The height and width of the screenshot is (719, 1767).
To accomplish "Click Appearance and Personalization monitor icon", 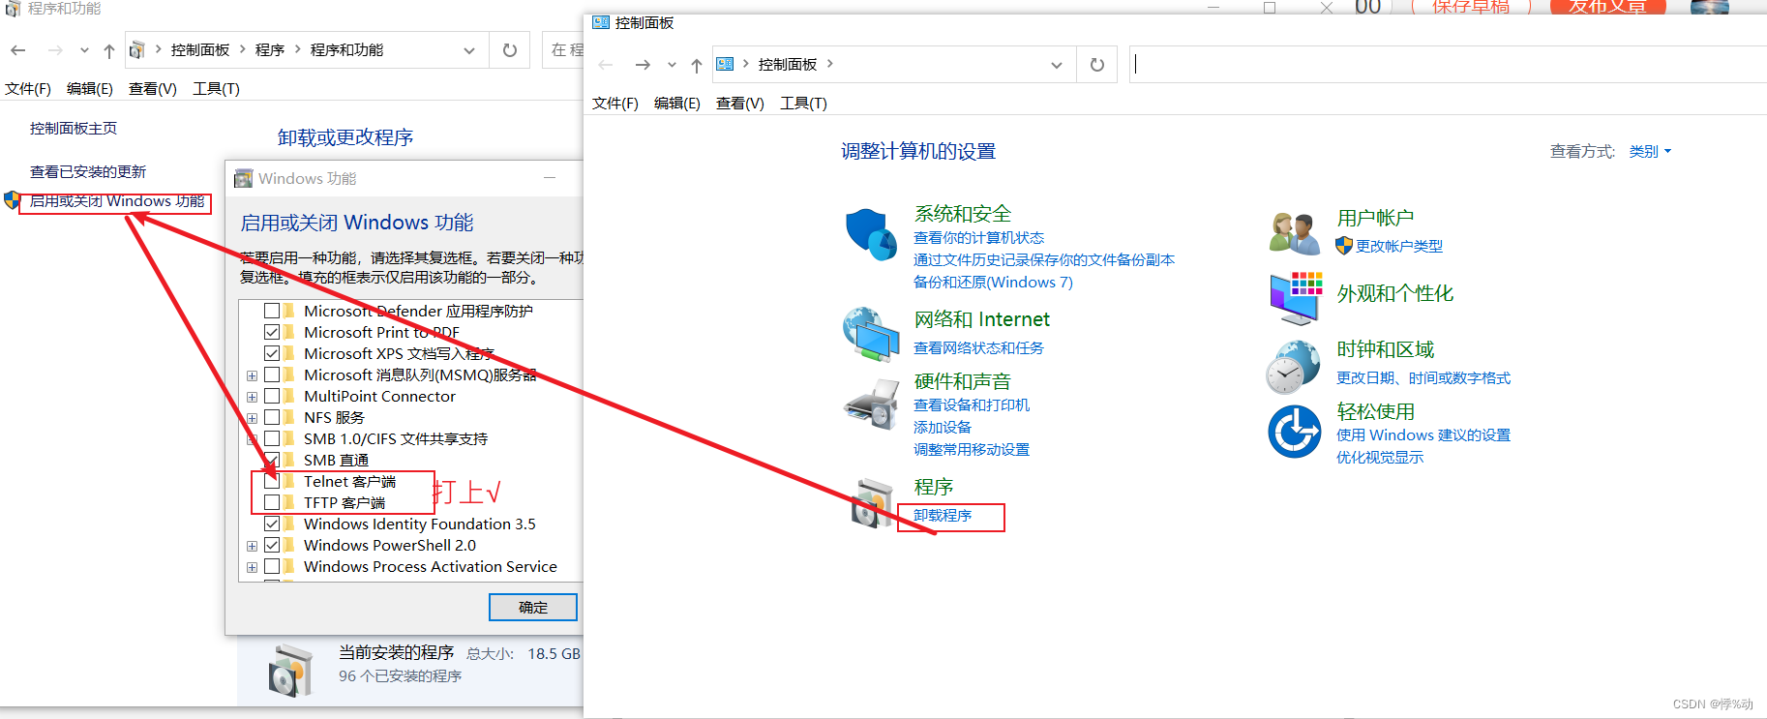I will [x=1296, y=298].
